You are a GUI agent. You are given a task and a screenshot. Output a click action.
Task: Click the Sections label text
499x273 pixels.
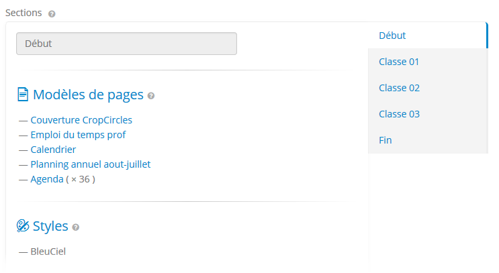tap(24, 13)
